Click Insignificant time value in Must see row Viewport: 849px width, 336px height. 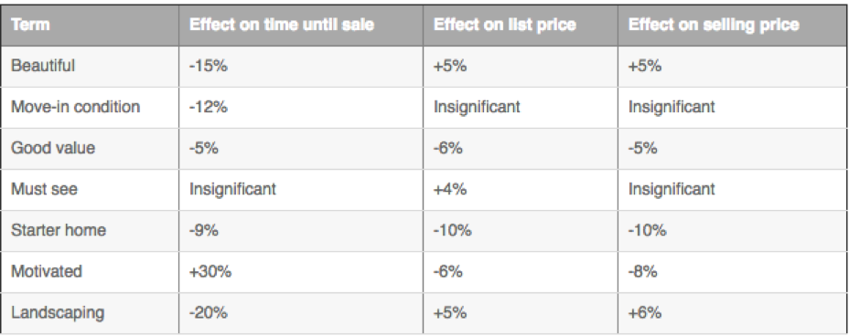[x=232, y=189]
